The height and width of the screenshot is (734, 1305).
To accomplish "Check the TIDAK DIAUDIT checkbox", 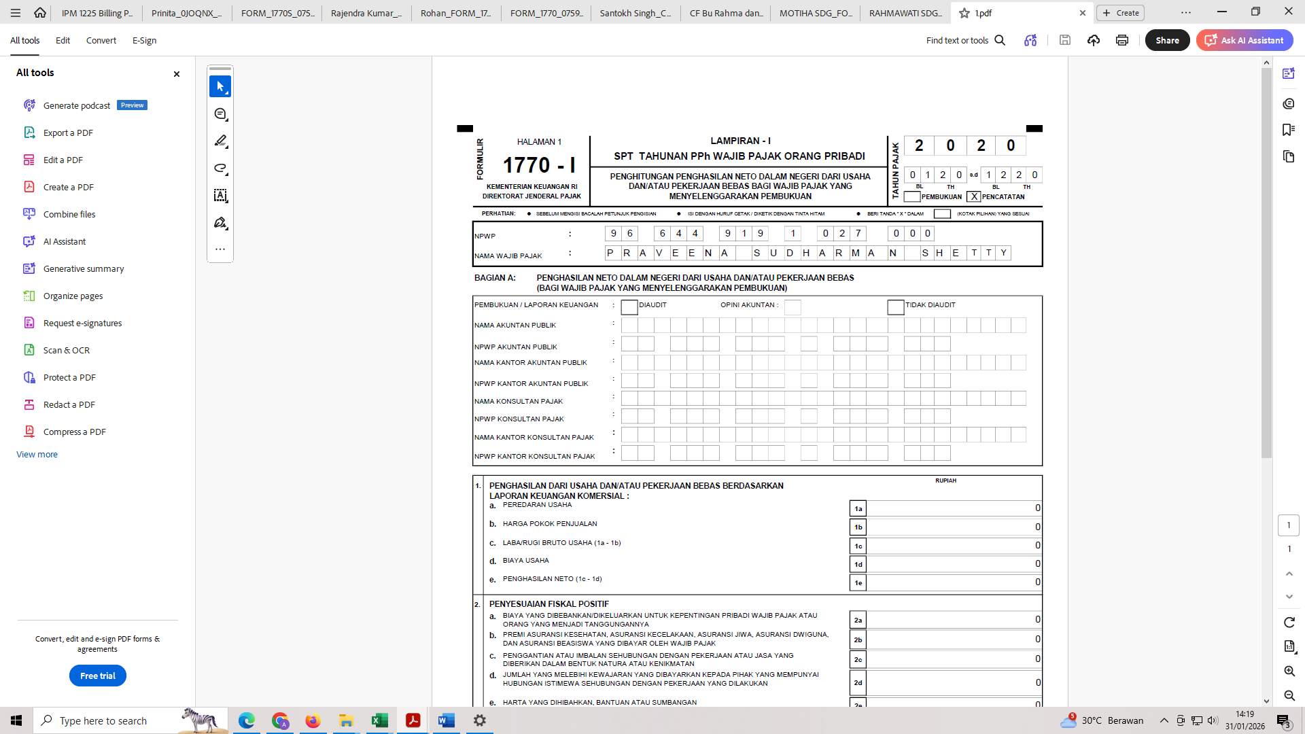I will point(894,307).
